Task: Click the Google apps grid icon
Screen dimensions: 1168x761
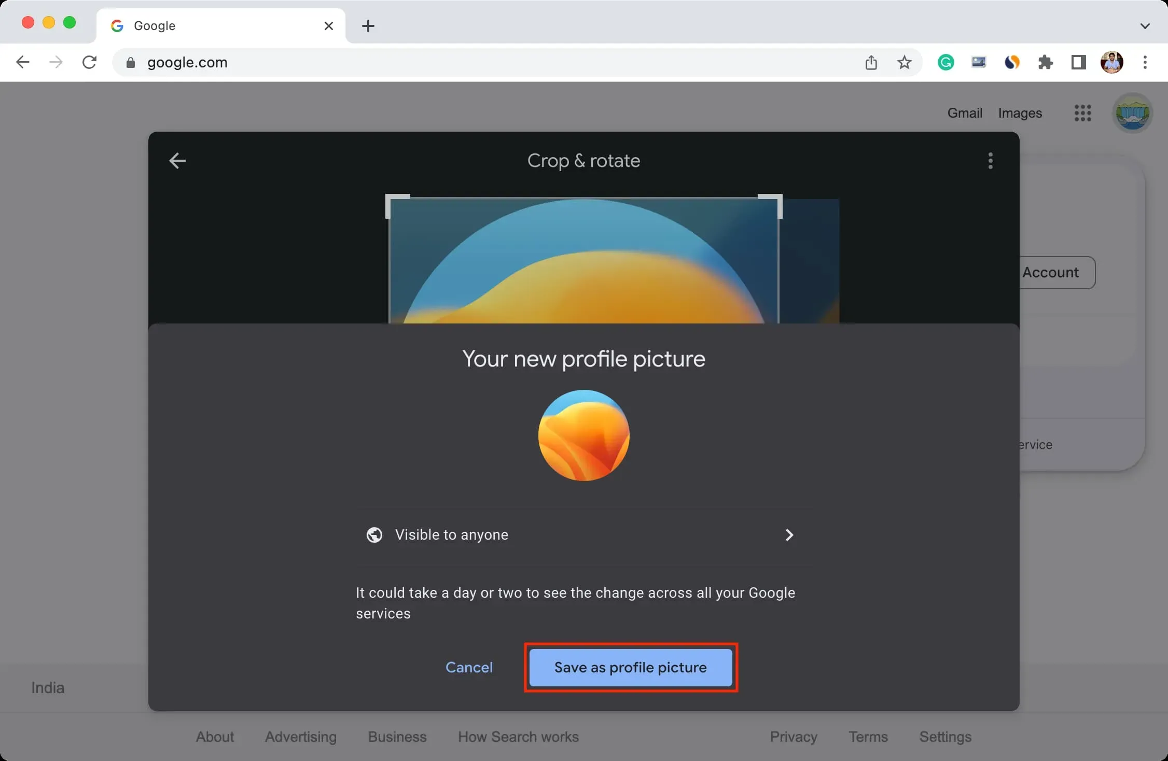Action: tap(1082, 112)
